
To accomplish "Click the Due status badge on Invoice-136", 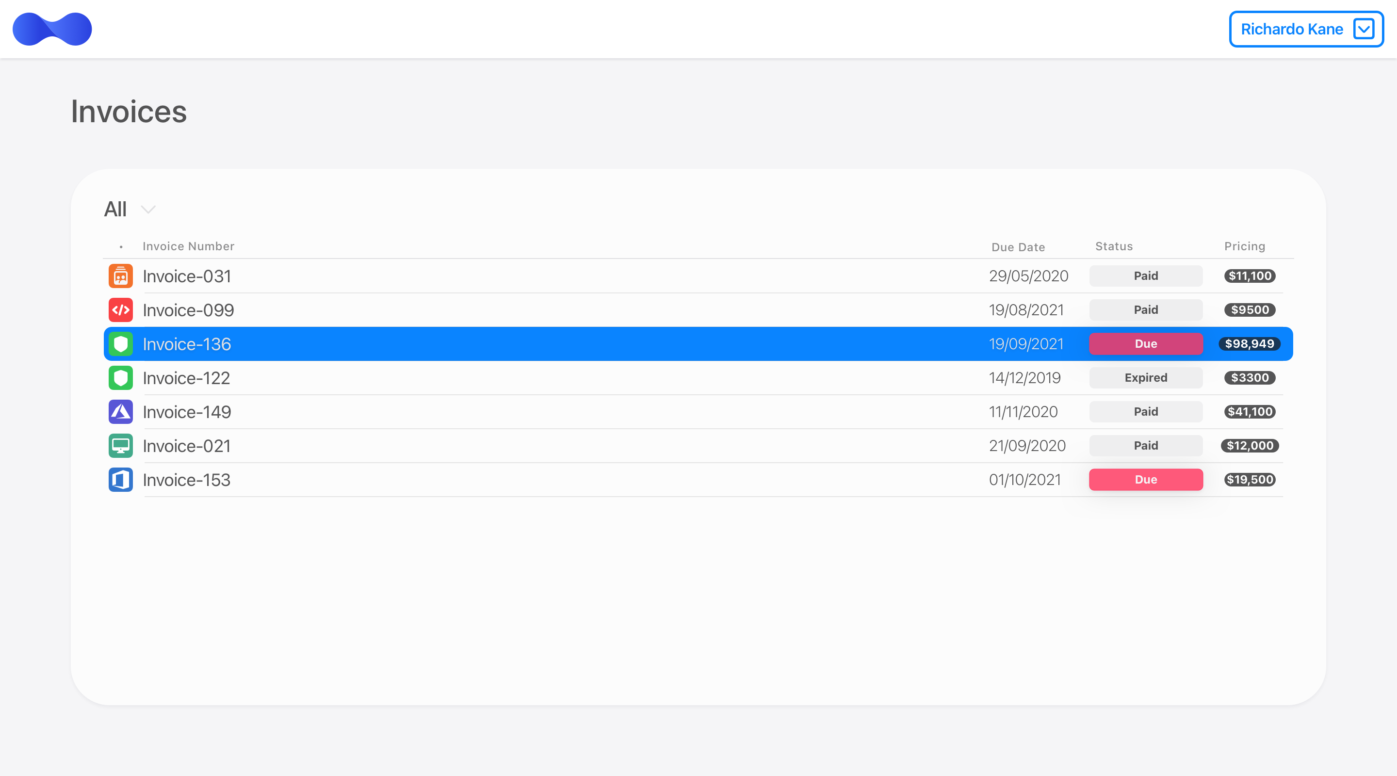I will pyautogui.click(x=1146, y=344).
